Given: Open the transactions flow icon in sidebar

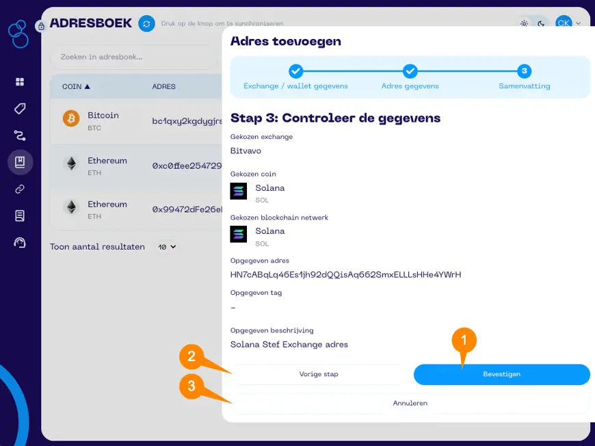Looking at the screenshot, I should pos(21,136).
